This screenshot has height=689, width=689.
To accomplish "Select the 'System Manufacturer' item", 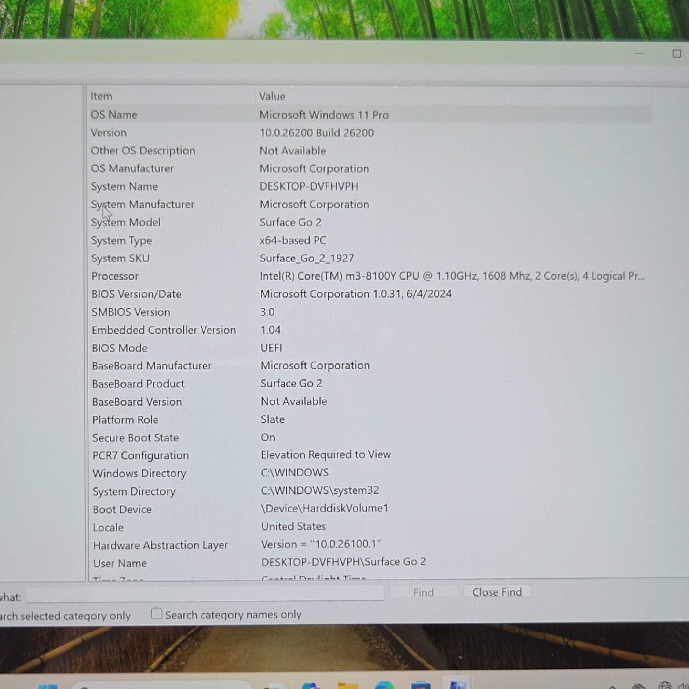I will tap(142, 204).
